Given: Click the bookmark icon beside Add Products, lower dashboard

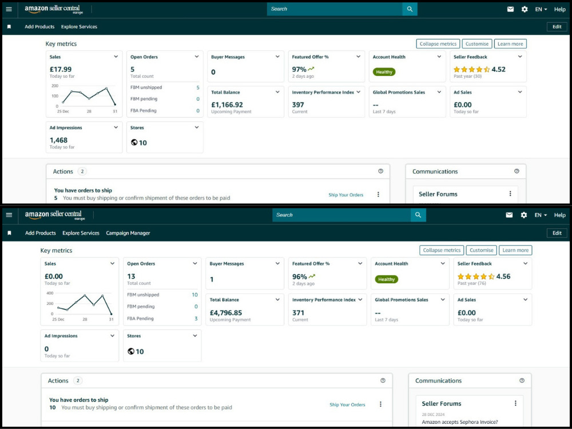Looking at the screenshot, I should coord(10,233).
